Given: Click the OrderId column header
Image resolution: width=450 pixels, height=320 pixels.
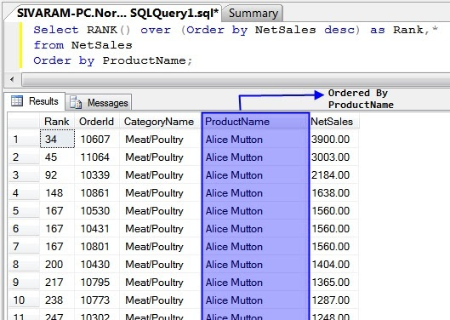Looking at the screenshot, I should tap(96, 122).
